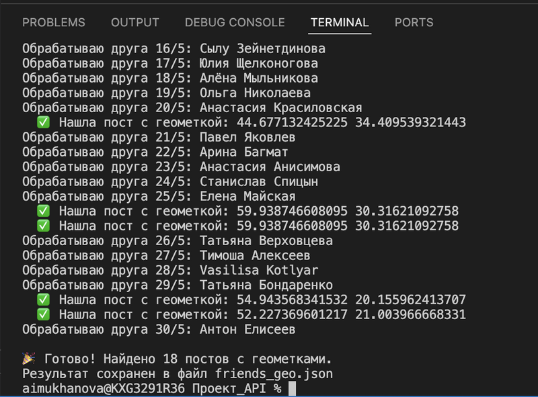This screenshot has width=538, height=397.
Task: Click the party popper emoji on the results line
Action: tap(28, 358)
